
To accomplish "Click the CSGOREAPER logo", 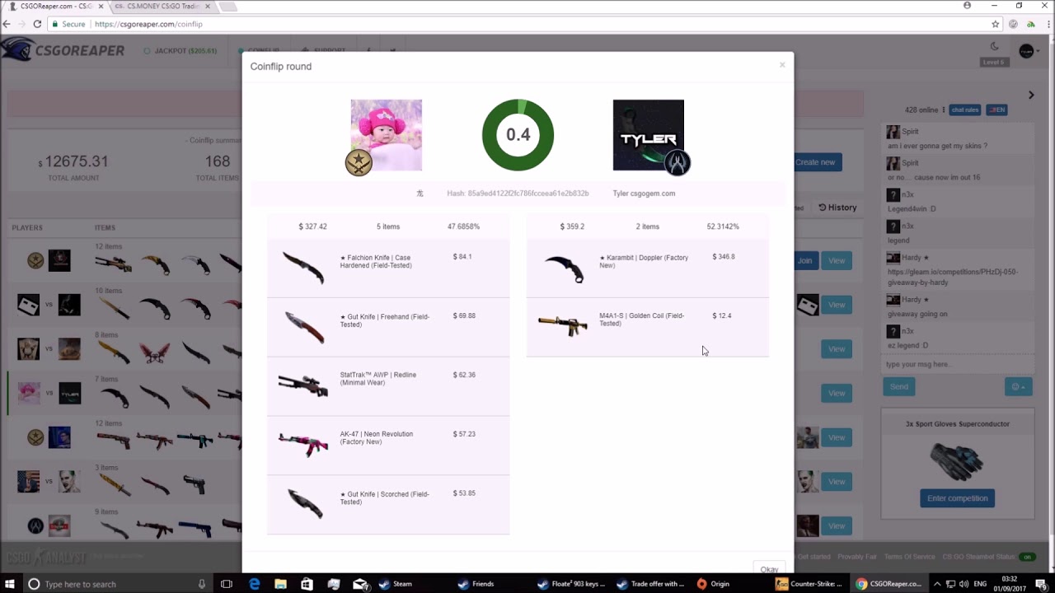I will 64,50.
